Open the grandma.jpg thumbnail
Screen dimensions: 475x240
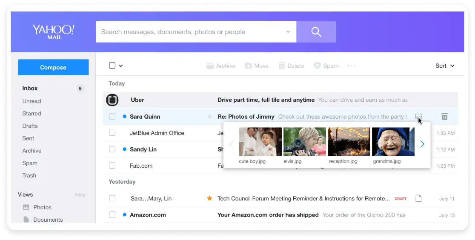click(393, 142)
